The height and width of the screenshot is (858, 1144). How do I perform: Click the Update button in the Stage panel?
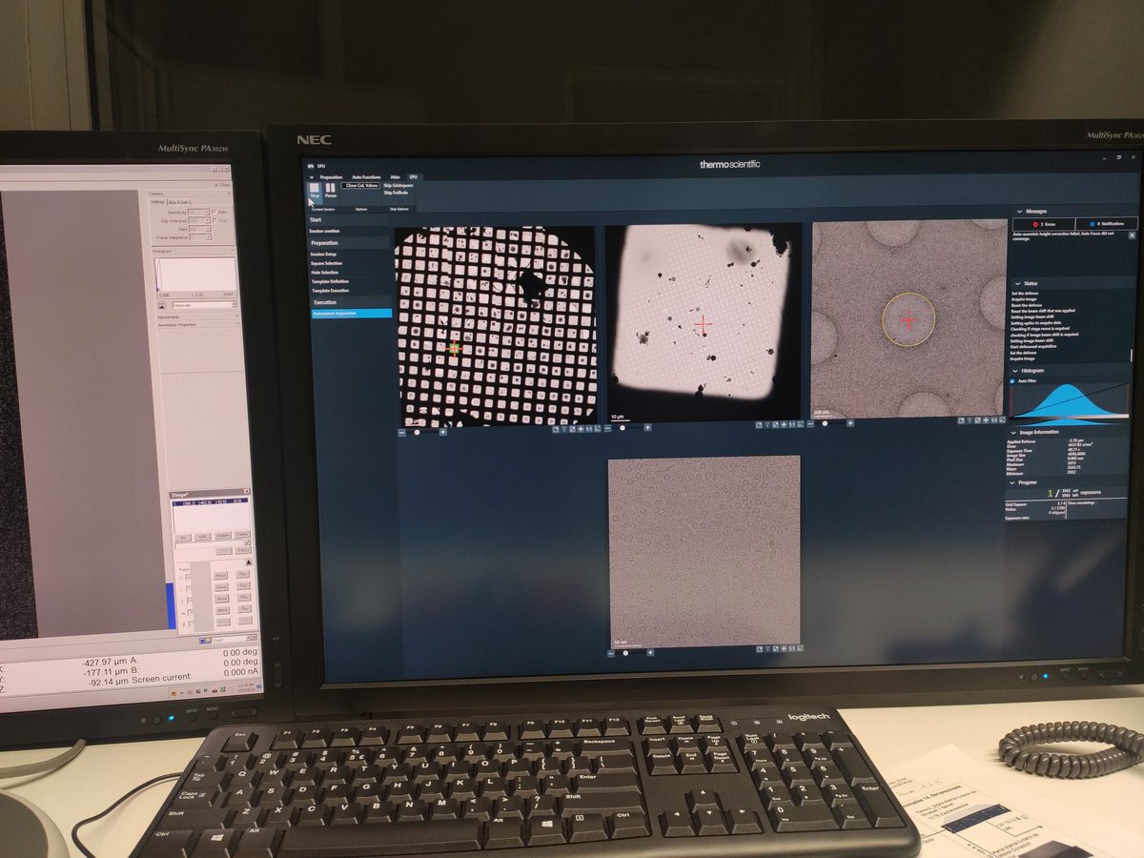(223, 536)
